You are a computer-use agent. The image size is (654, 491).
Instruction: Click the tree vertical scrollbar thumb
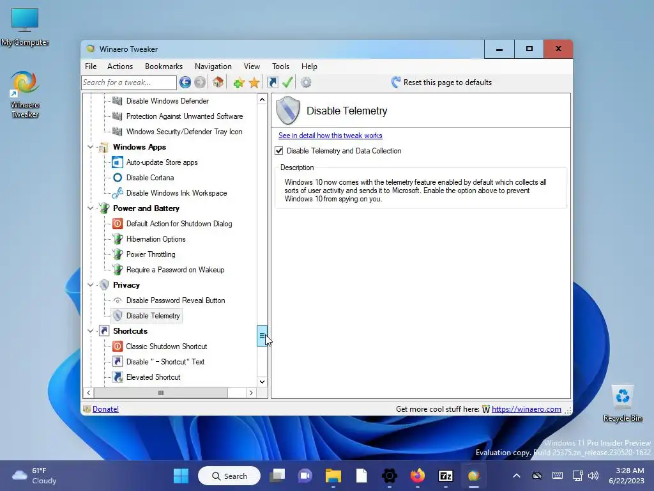coord(261,336)
